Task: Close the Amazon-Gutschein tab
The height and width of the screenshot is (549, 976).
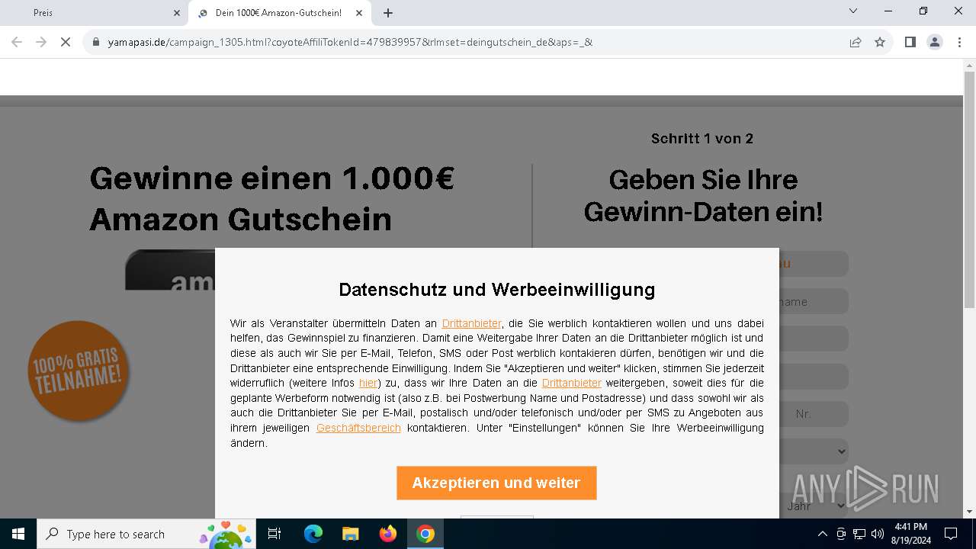Action: 360,13
